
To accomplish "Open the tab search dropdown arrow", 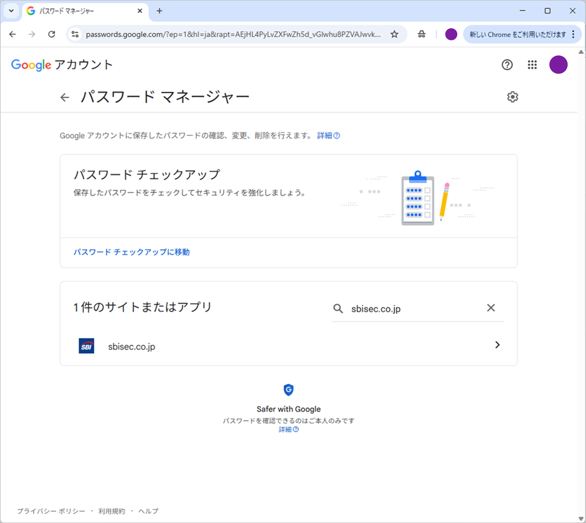I will pos(11,11).
